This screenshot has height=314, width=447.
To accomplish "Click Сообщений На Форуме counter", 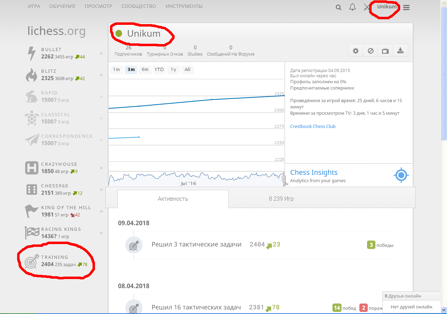I will click(231, 51).
